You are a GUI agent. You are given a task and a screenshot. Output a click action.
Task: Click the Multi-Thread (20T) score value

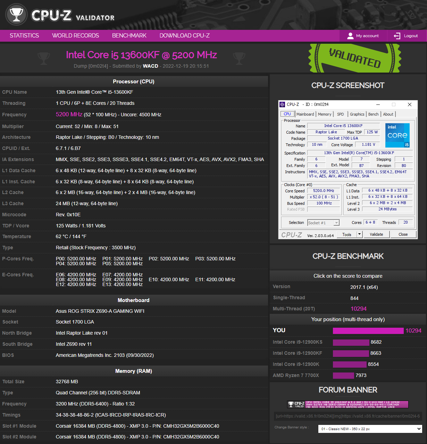[359, 309]
